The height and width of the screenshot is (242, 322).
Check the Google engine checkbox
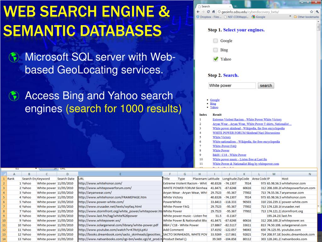tap(215, 41)
